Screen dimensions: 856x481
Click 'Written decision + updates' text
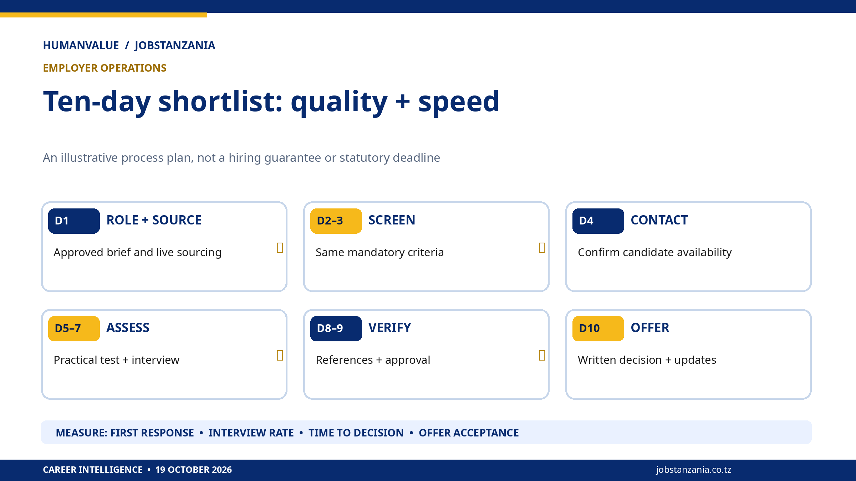pyautogui.click(x=647, y=360)
